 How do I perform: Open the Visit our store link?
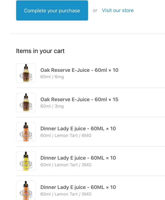click(118, 11)
